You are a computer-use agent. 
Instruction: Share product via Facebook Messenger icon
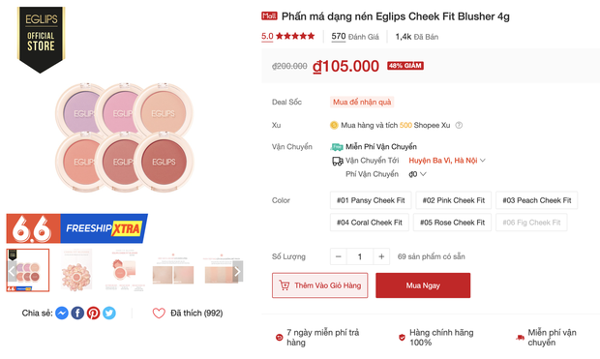pos(62,314)
